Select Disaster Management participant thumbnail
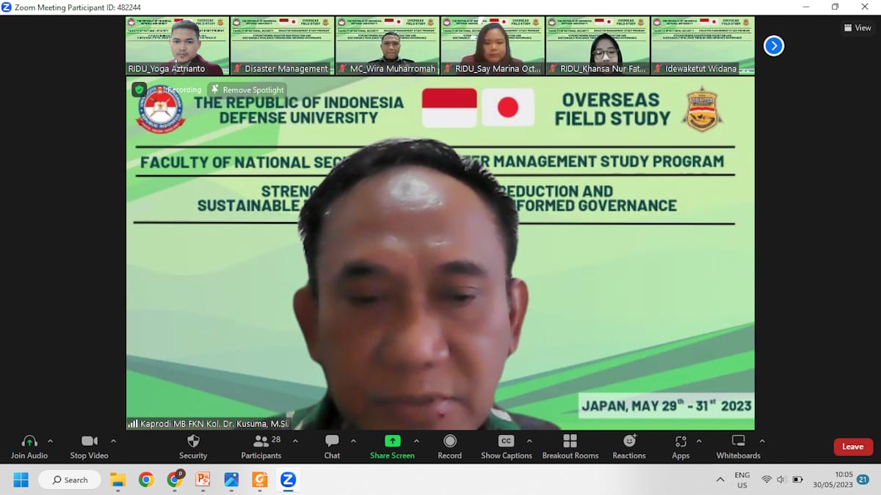The width and height of the screenshot is (881, 495). tap(283, 45)
